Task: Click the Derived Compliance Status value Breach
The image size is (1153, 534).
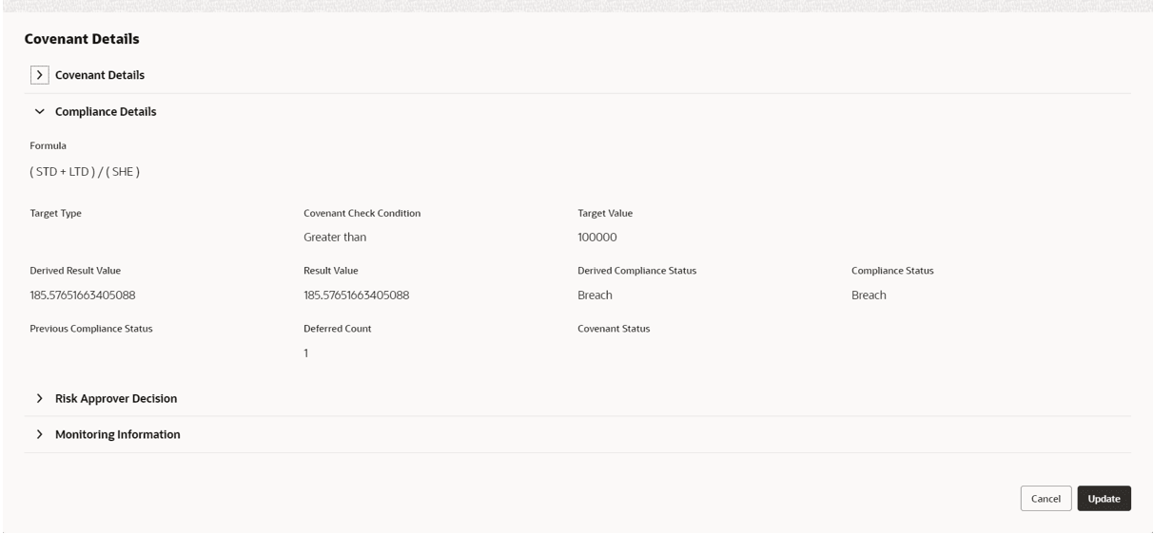Action: point(595,295)
